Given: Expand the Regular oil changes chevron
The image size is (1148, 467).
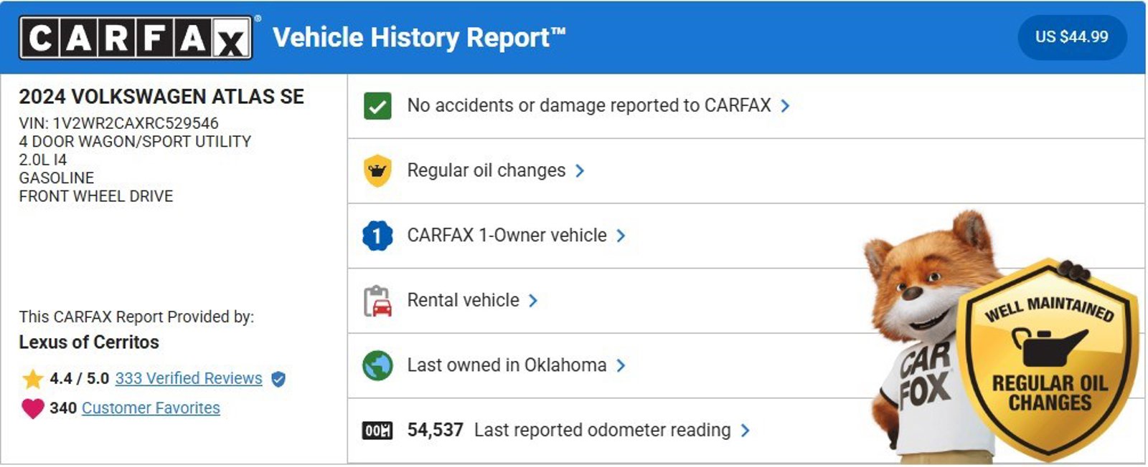Looking at the screenshot, I should click(x=580, y=170).
